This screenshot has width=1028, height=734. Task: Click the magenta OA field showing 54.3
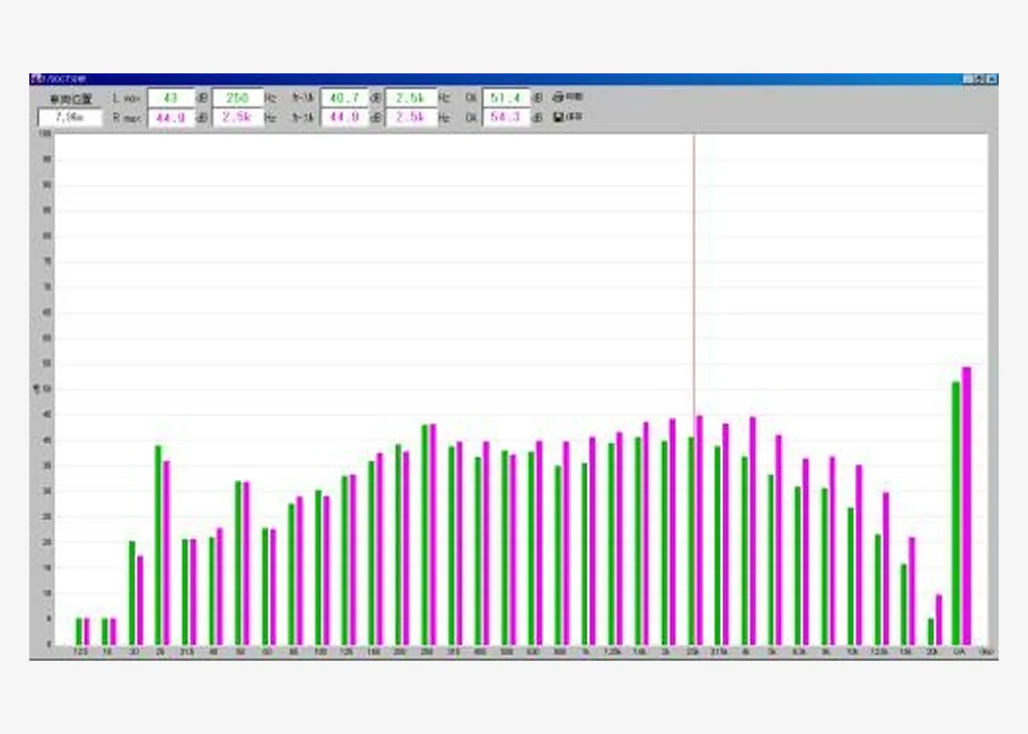coord(505,117)
